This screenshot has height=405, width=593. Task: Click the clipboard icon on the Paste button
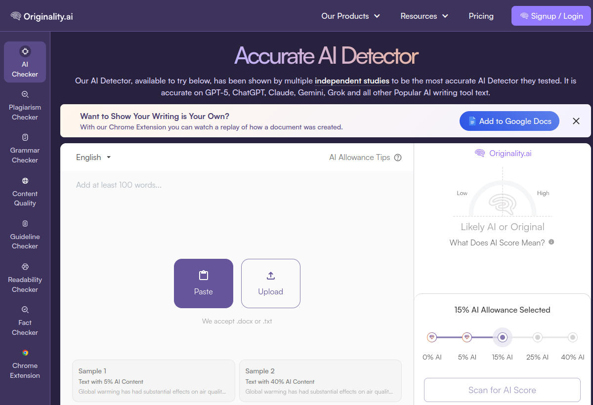tap(203, 276)
